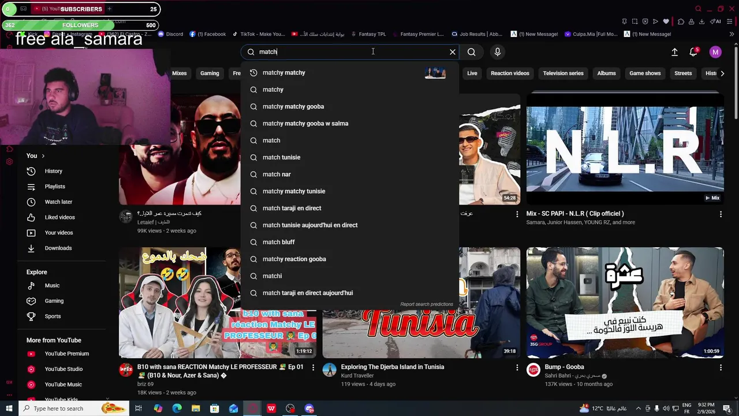The height and width of the screenshot is (416, 739).
Task: Open the Fantasy TPL bookmark
Action: (368, 34)
